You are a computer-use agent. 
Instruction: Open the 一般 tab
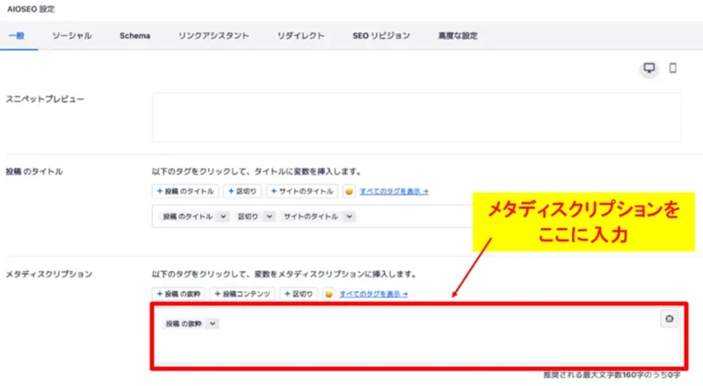[x=17, y=36]
